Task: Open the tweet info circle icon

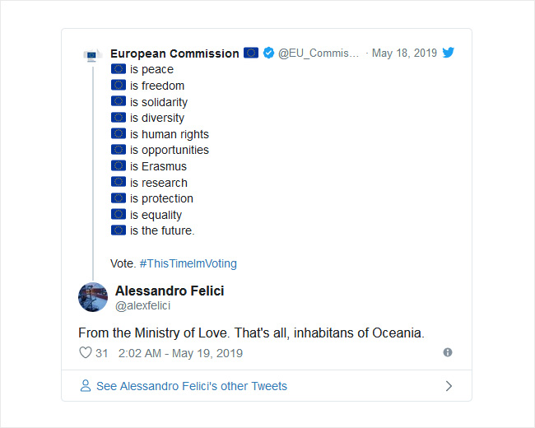Action: click(448, 352)
